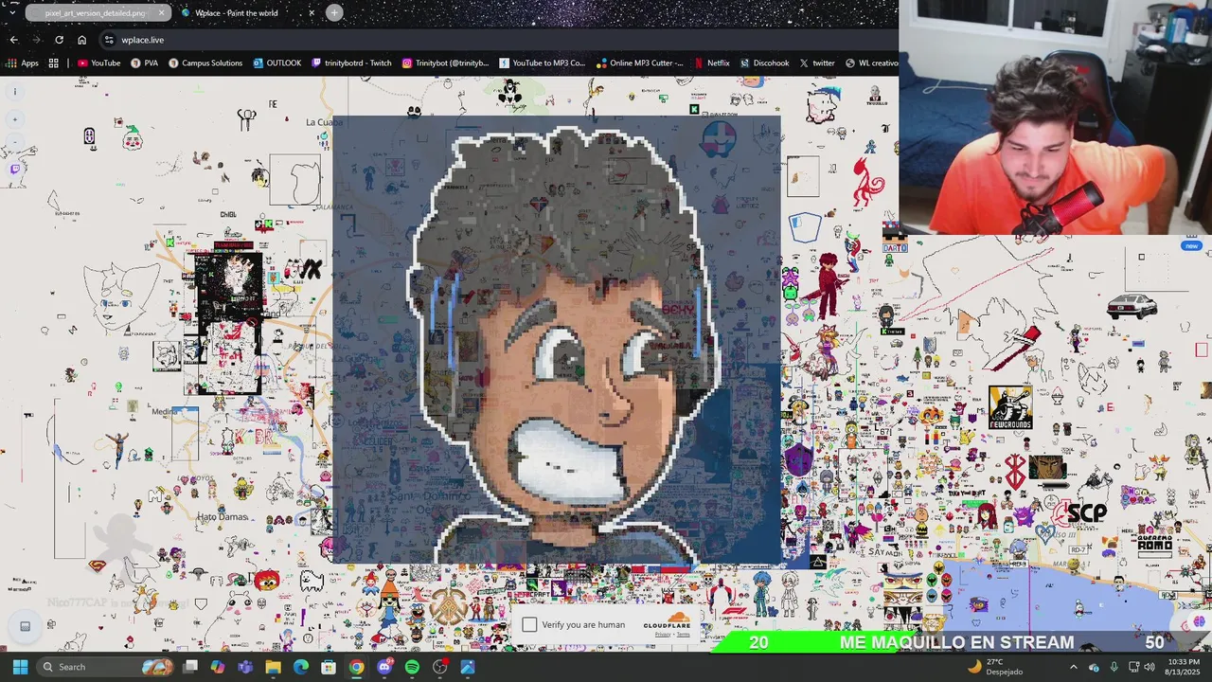Open the Online MP3 Cutter bookmark
The width and height of the screenshot is (1212, 682).
tap(639, 63)
